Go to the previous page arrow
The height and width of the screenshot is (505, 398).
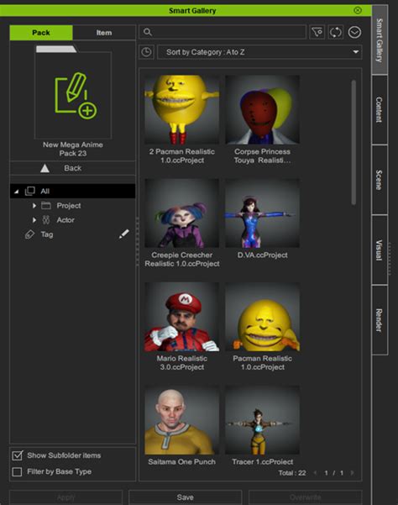click(x=316, y=473)
